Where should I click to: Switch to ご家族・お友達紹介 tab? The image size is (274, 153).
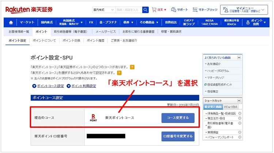pyautogui.click(x=124, y=40)
